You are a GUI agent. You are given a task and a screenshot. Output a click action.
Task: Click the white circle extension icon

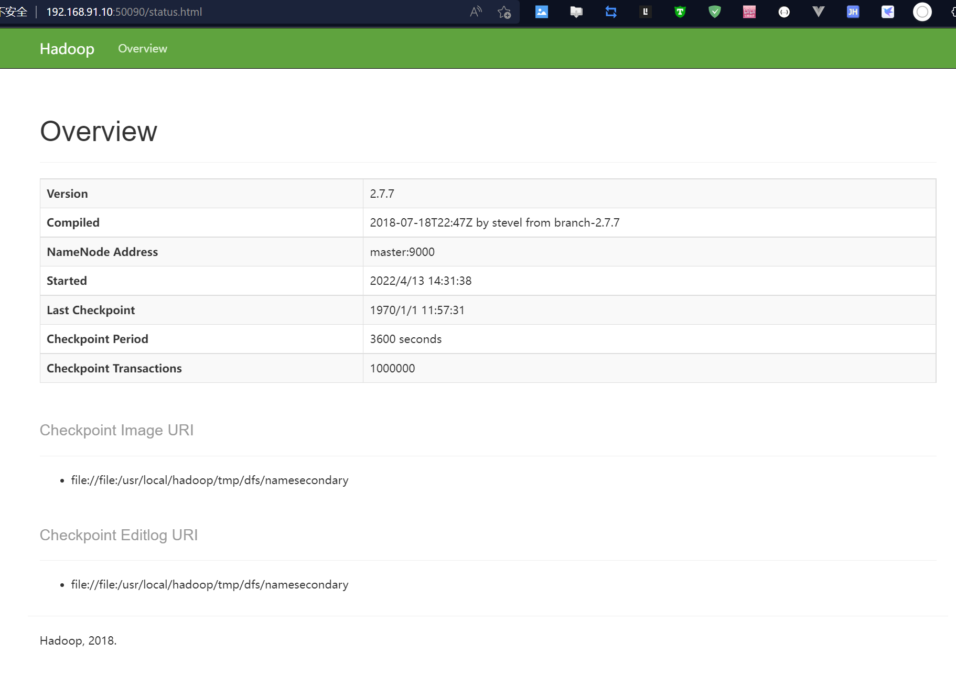point(922,12)
